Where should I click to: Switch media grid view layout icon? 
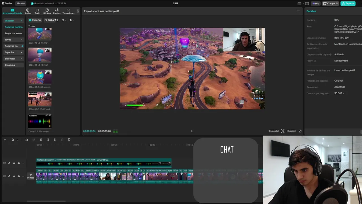pyautogui.click(x=57, y=20)
